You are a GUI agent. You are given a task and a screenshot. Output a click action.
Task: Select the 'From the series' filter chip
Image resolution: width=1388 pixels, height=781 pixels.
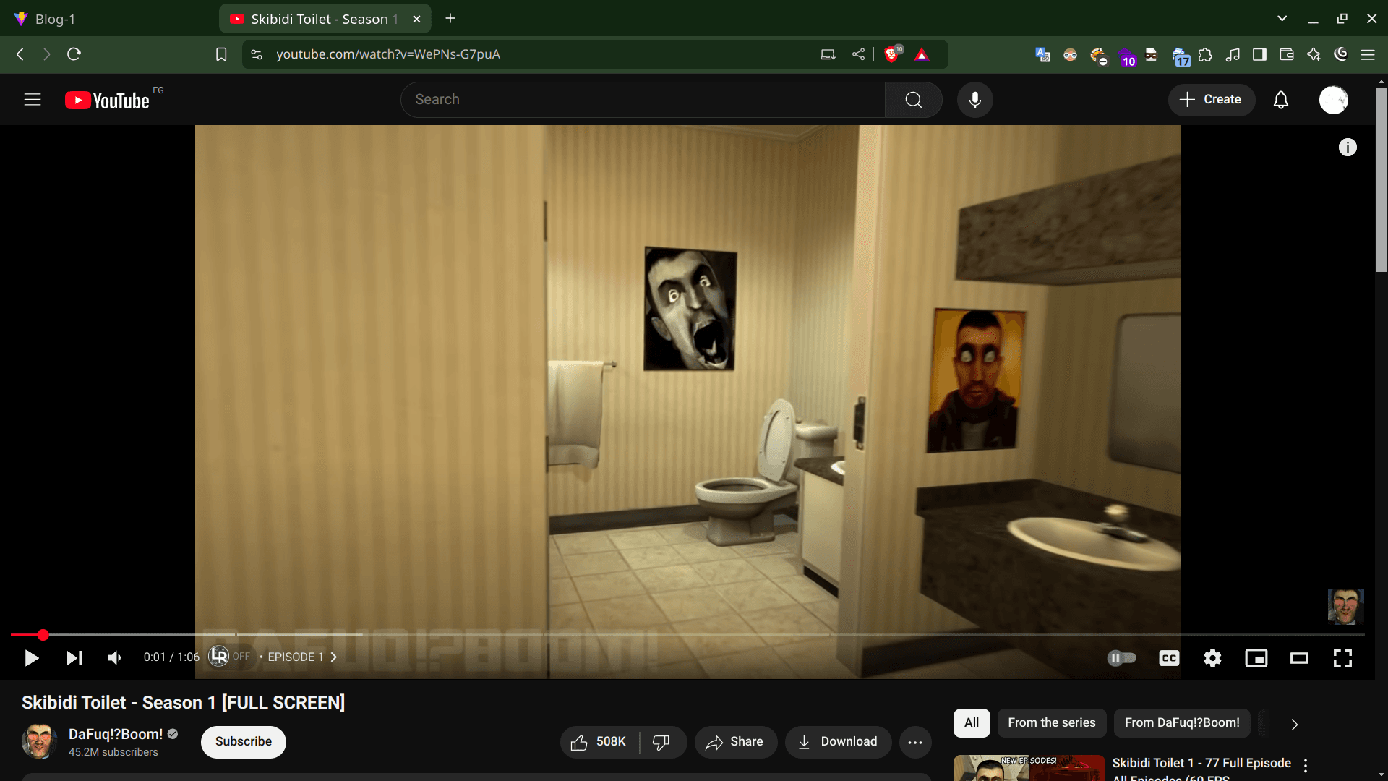1051,722
